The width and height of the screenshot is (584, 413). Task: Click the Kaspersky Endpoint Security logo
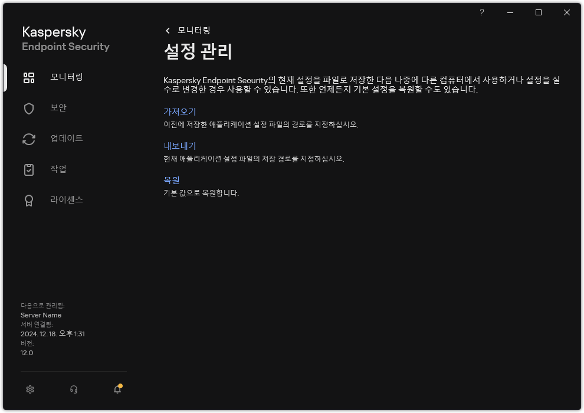(x=65, y=38)
